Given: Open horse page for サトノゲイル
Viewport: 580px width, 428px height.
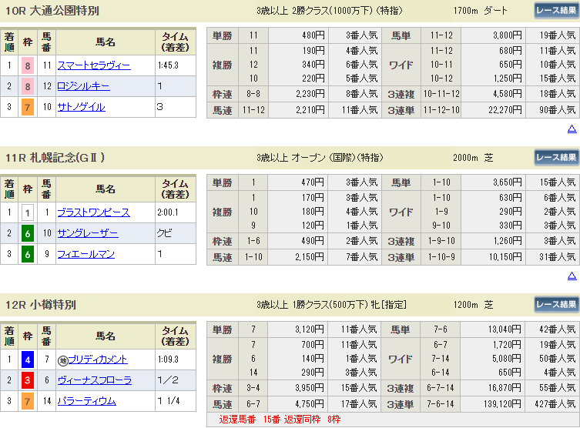Looking at the screenshot, I should point(82,107).
